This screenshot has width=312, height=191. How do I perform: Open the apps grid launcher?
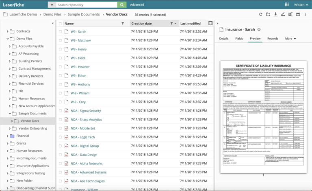pos(285,4)
